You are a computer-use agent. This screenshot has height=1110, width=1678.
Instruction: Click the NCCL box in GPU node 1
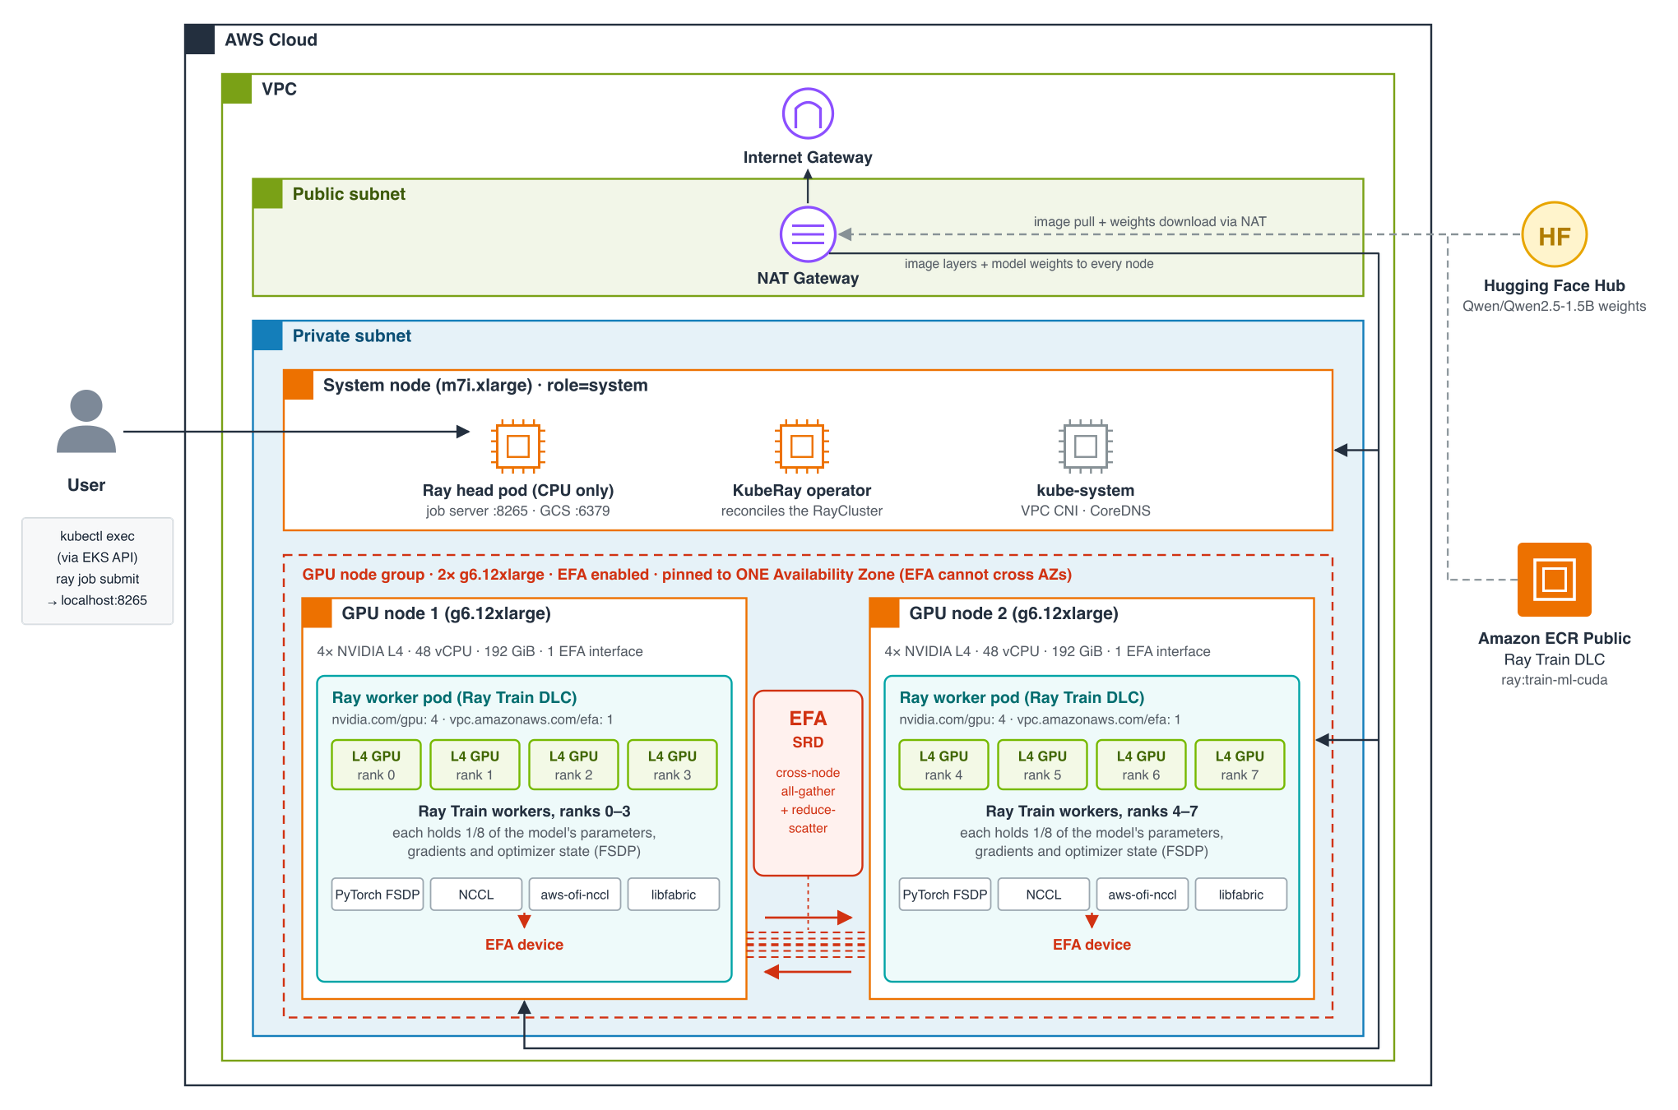(476, 895)
